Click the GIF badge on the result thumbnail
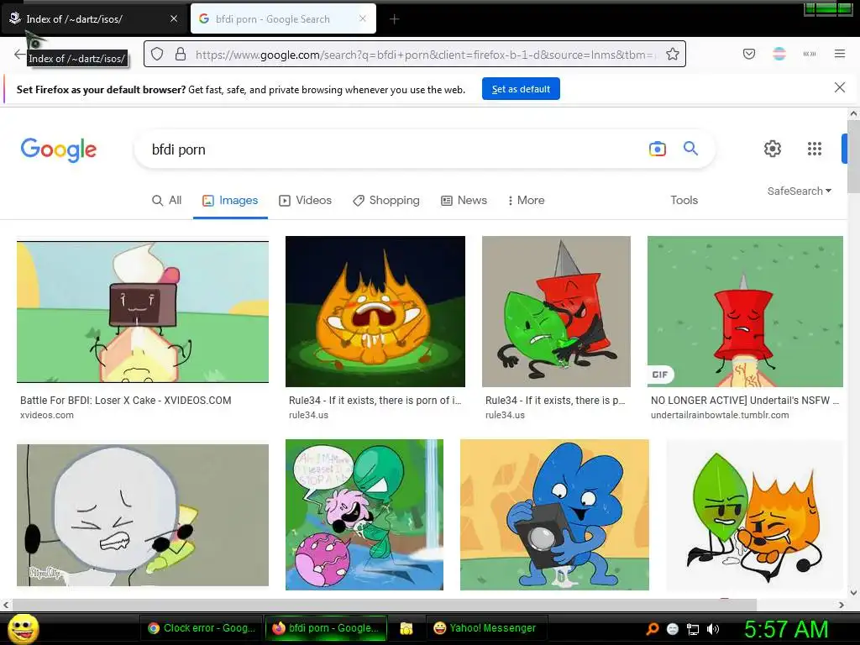This screenshot has height=645, width=860. (x=660, y=375)
